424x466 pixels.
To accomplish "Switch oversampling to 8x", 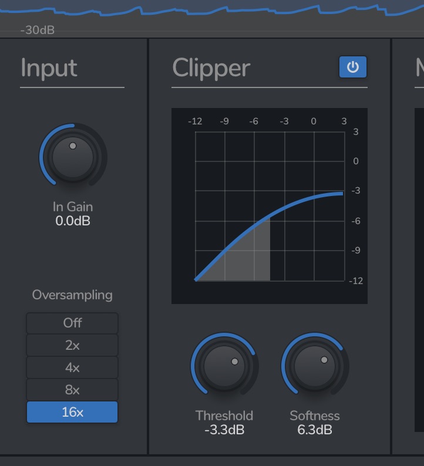I will click(72, 390).
